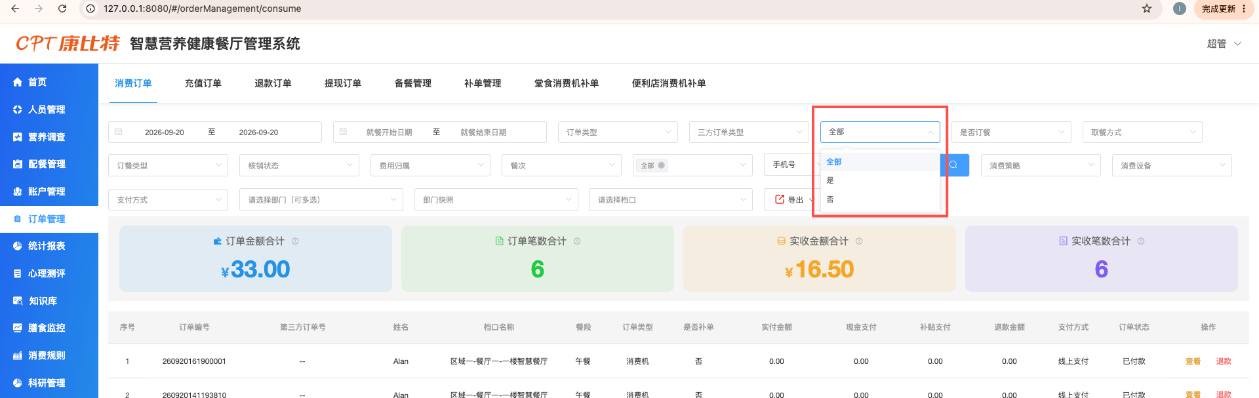Open the 请选择部门(可多选) dropdown
1259x398 pixels.
pyautogui.click(x=321, y=199)
